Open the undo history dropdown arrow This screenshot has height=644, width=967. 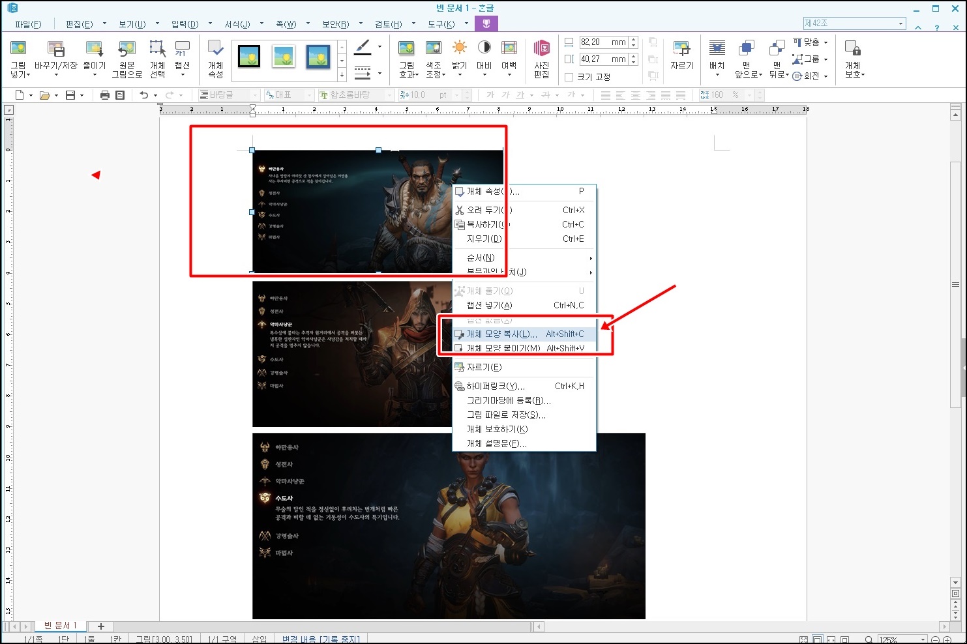tap(155, 95)
